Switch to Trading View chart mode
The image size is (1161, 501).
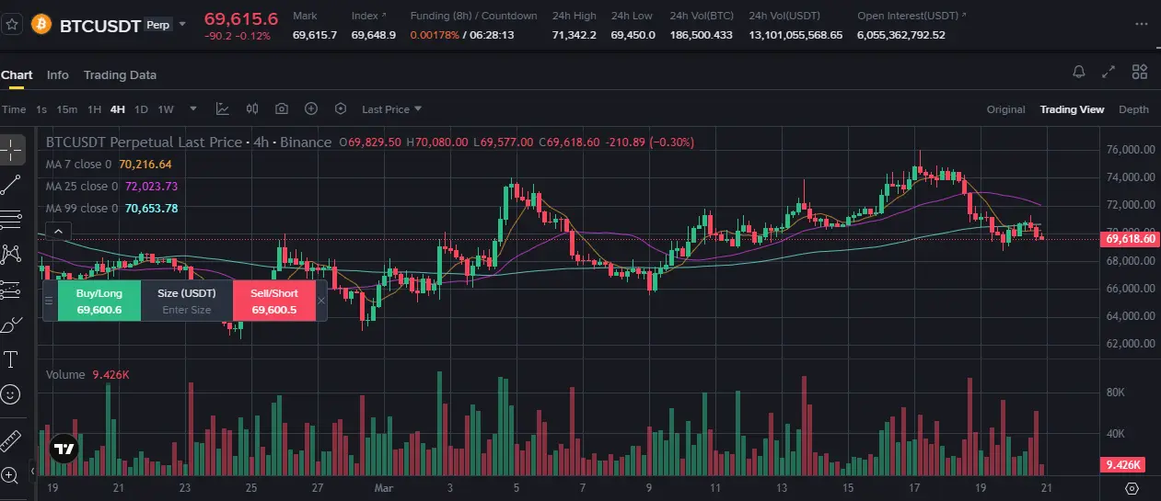(1072, 109)
